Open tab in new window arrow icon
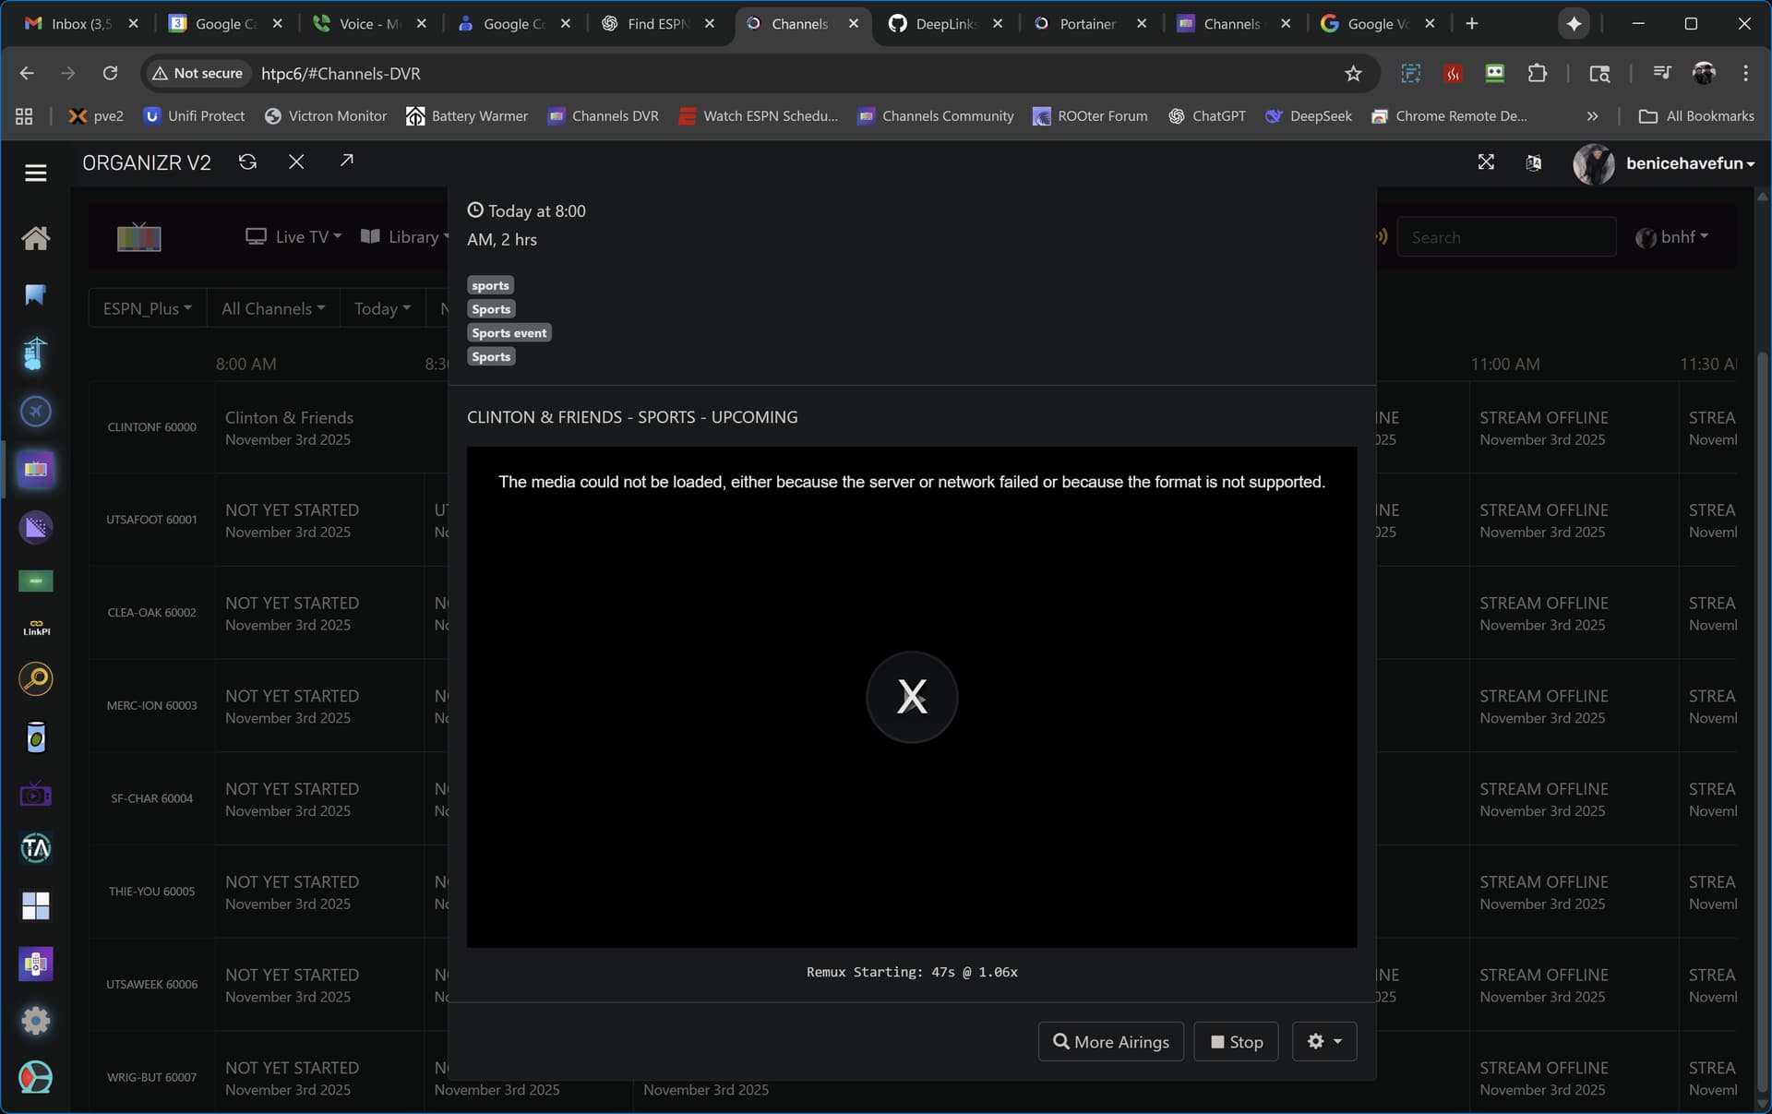 click(x=346, y=162)
